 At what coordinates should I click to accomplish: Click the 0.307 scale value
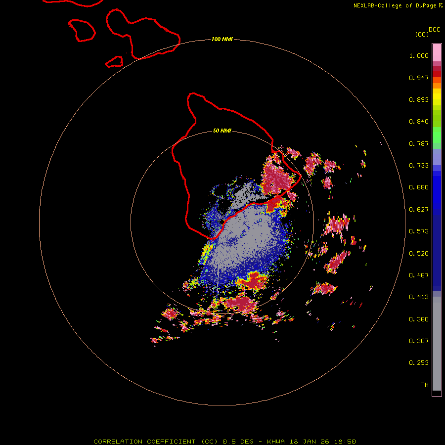[x=419, y=341]
